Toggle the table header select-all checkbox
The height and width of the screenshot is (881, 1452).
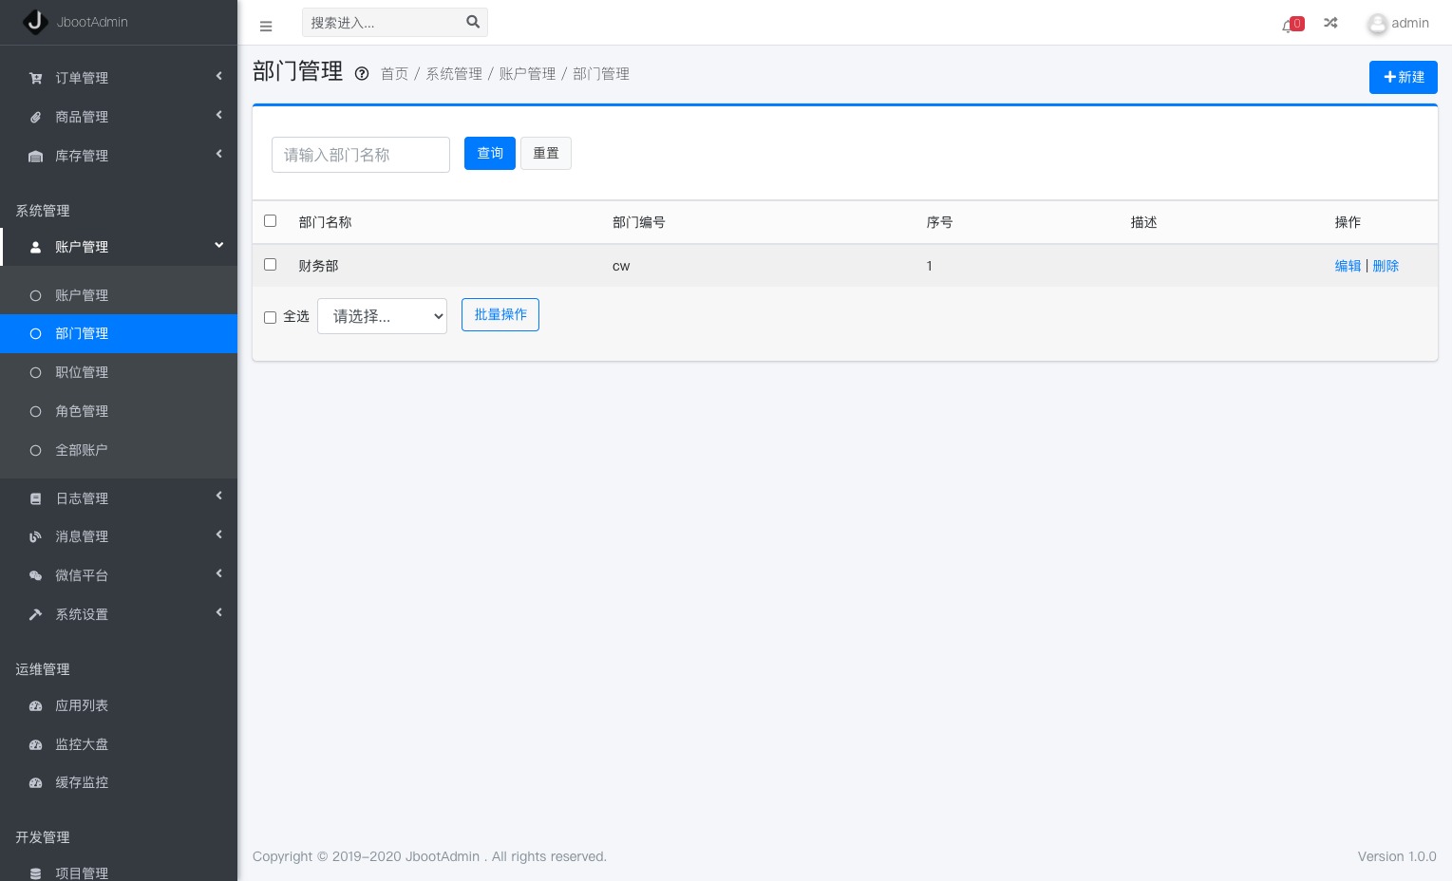[x=270, y=220]
